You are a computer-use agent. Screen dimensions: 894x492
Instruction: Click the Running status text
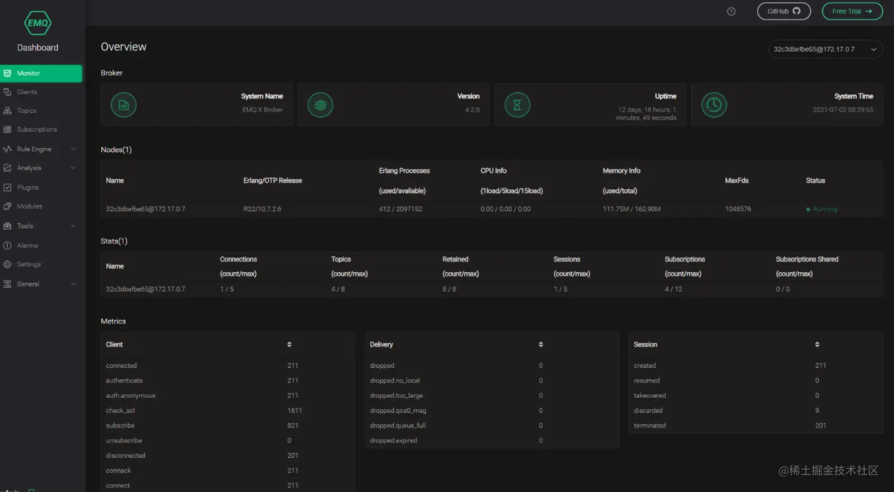825,209
